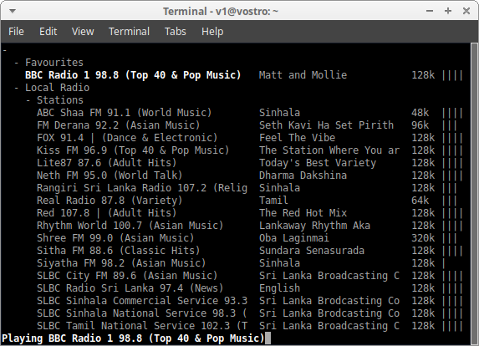
Task: Click 'Today's Best Variety' description
Action: tap(318, 163)
